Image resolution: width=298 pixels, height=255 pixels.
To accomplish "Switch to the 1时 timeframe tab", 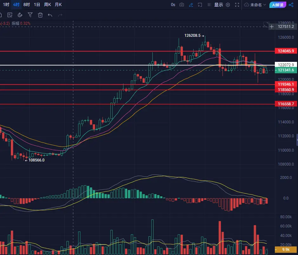I will 6,4.
